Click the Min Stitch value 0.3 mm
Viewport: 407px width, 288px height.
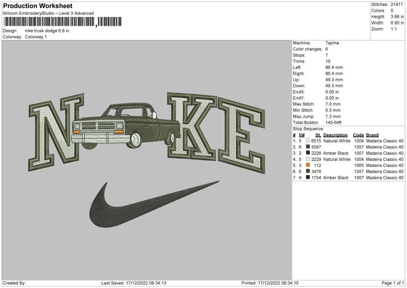(333, 110)
